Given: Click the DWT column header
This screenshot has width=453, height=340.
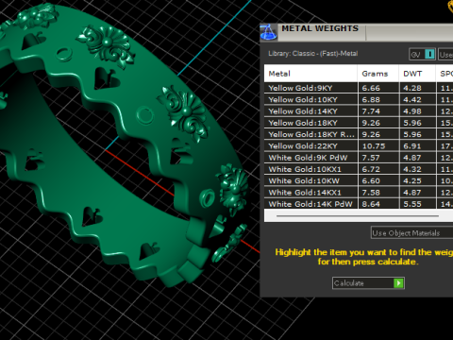Looking at the screenshot, I should tap(417, 74).
